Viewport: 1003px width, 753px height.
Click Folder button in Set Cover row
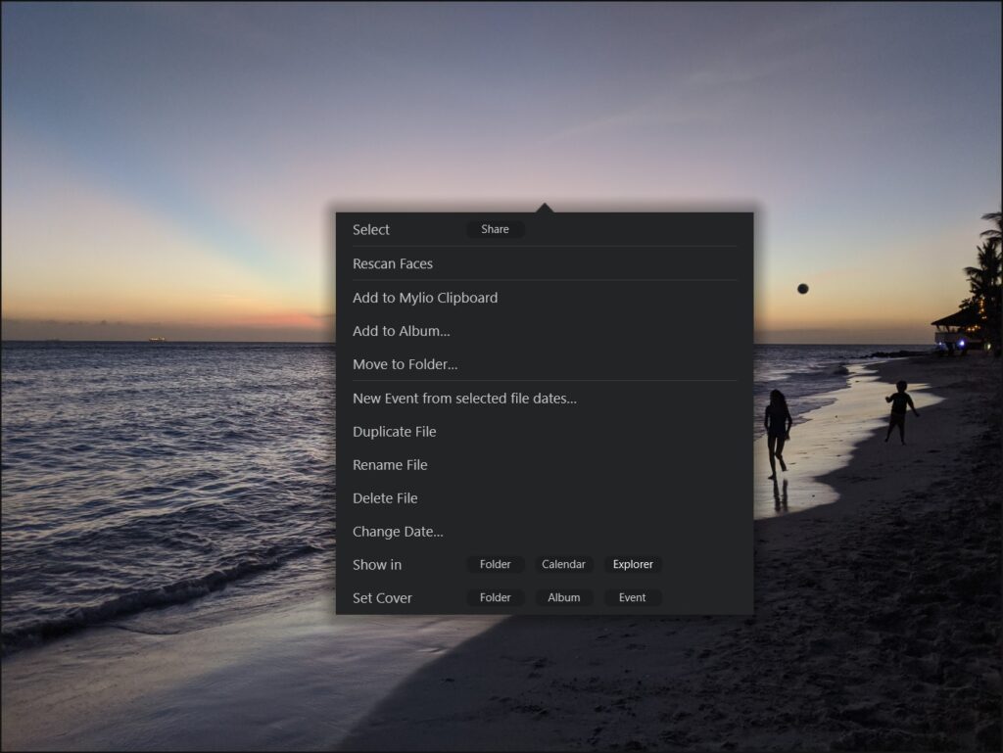coord(495,597)
